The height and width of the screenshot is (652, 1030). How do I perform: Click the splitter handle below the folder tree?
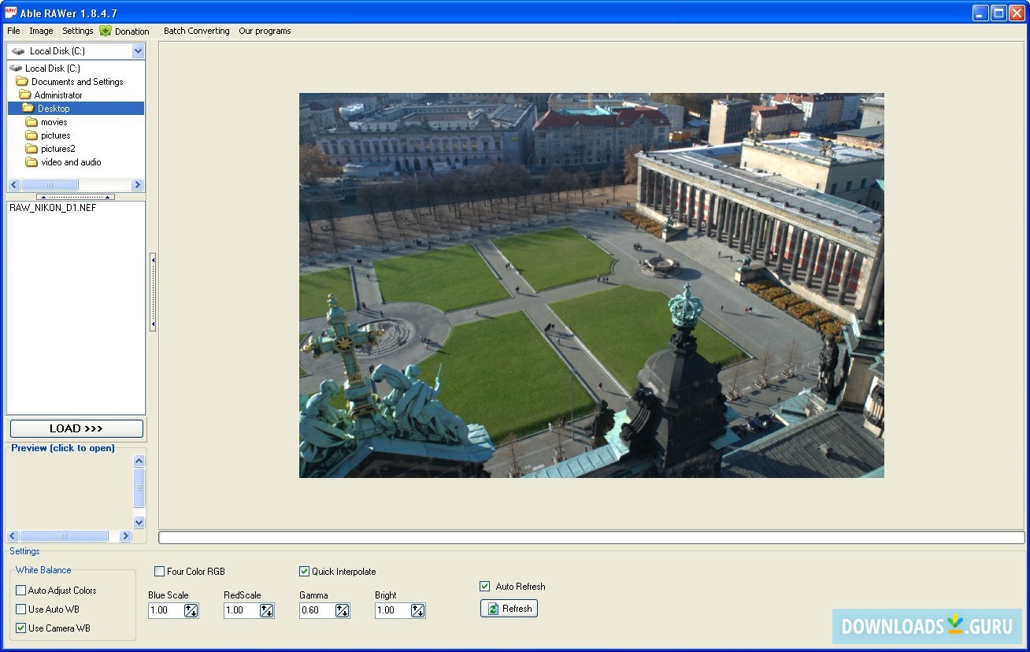point(76,197)
